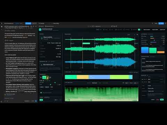Click the loop icon right of transport buttons
The image size is (167, 125).
coord(50,77)
